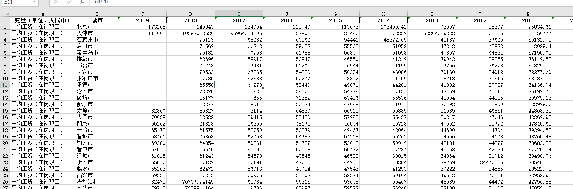
Task: Select row header 26
Action: 5,181
